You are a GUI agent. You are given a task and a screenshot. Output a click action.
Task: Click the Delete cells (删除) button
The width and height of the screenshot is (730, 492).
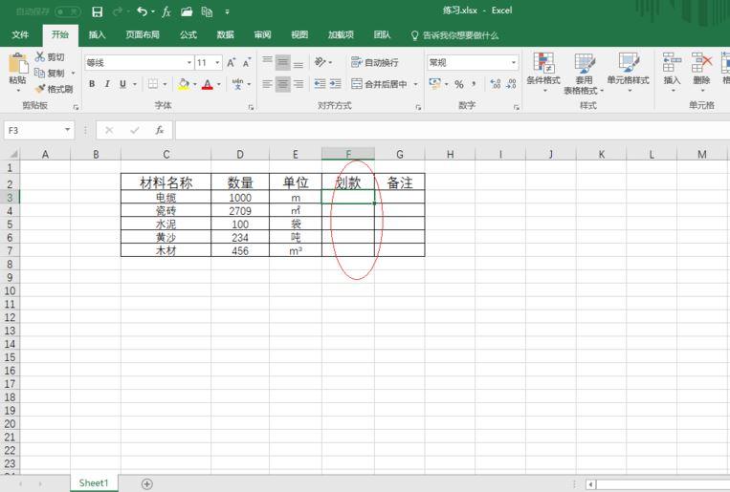701,72
